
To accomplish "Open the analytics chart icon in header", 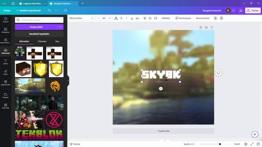I will coord(241,11).
